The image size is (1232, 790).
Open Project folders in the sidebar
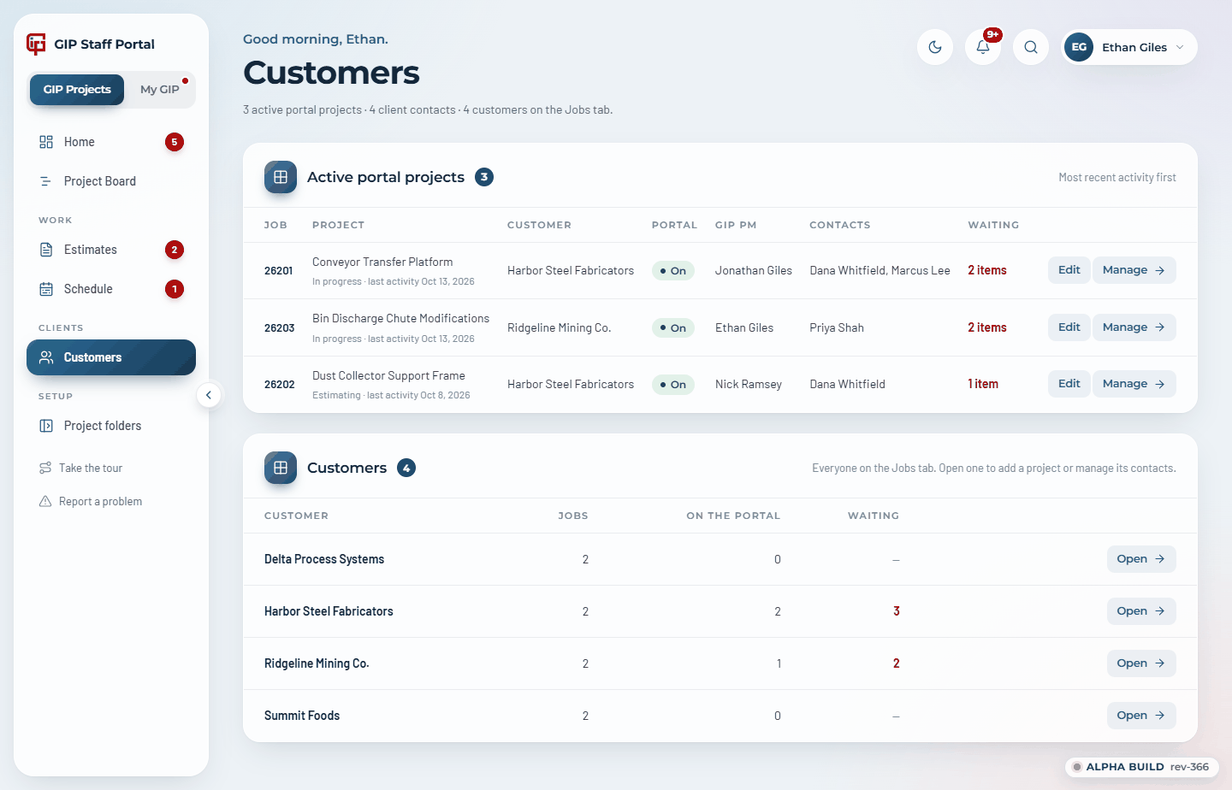click(111, 426)
